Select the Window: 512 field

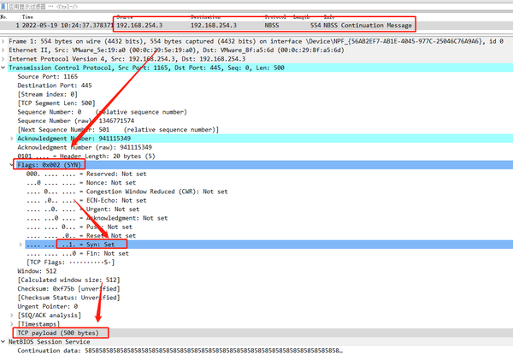(37, 271)
